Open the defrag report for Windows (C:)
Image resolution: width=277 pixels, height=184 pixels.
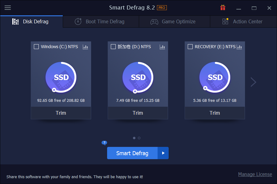click(x=85, y=47)
